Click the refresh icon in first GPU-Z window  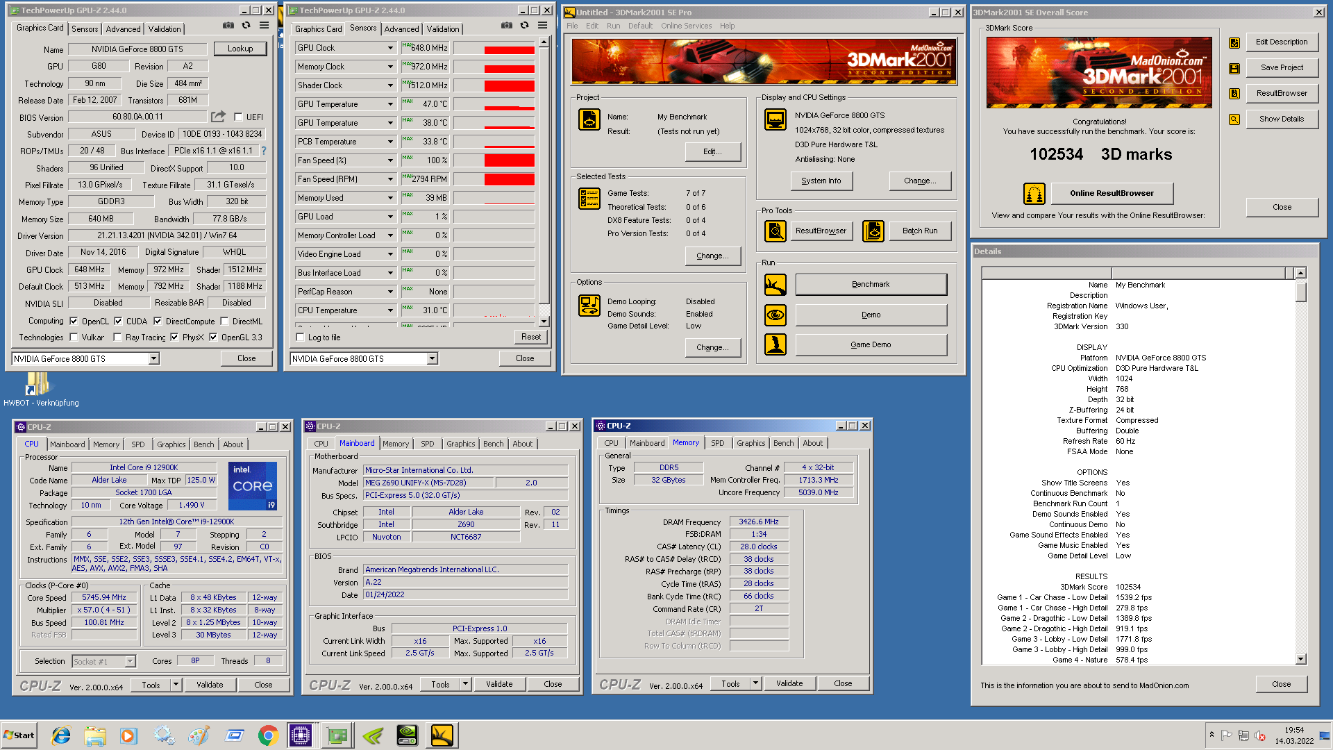(246, 26)
